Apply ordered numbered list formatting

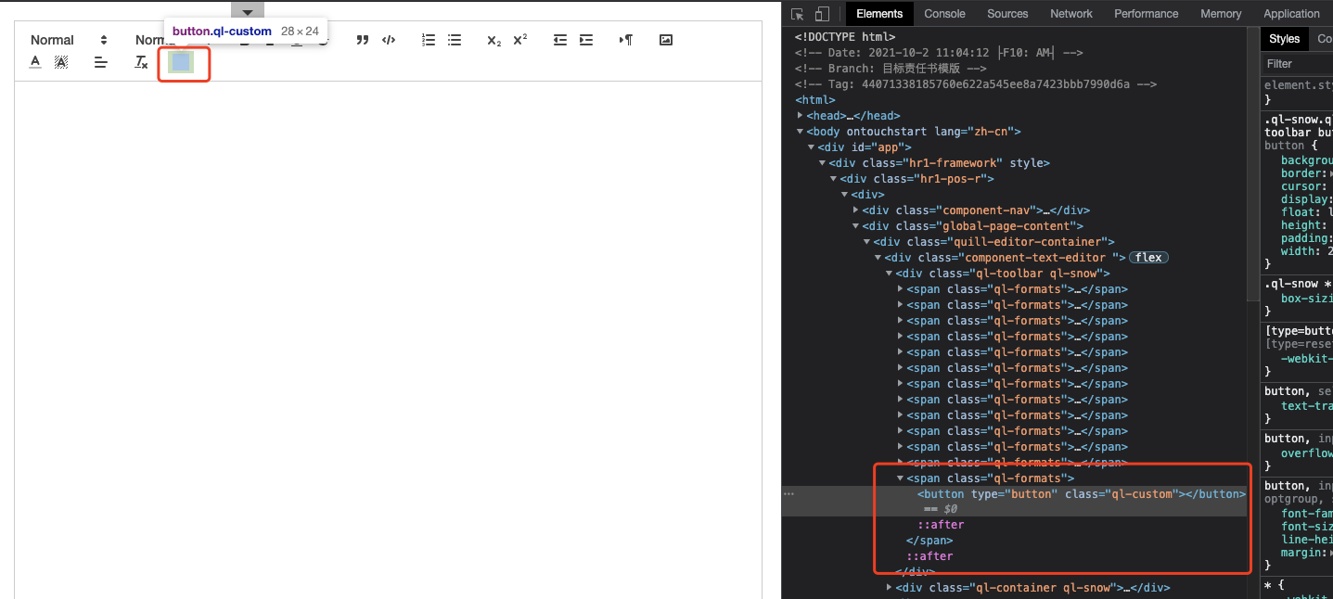(429, 40)
